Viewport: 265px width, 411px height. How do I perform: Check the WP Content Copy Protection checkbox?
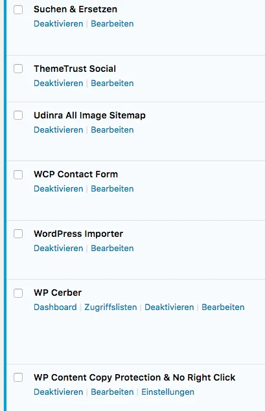click(x=18, y=377)
